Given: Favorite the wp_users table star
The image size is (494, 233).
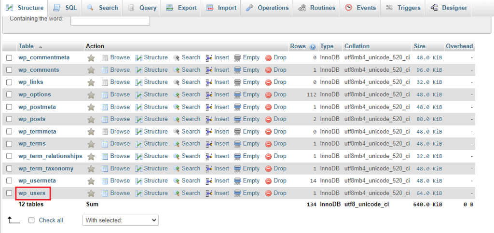Looking at the screenshot, I should click(91, 193).
